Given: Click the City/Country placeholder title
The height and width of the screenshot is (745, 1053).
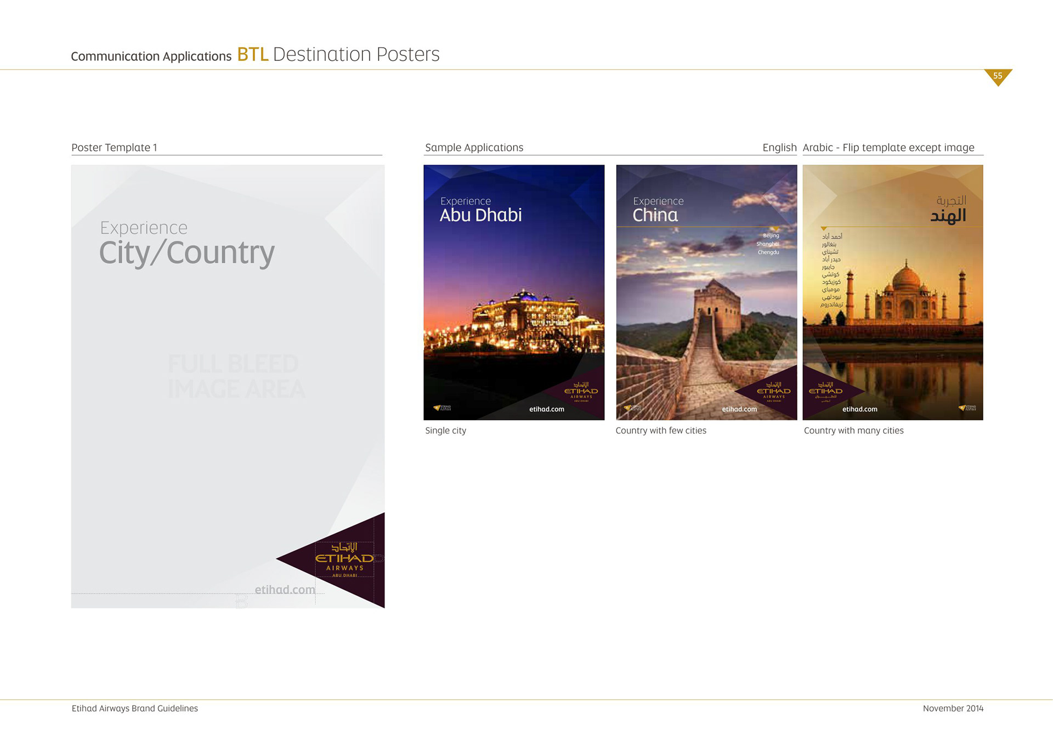Looking at the screenshot, I should coord(186,253).
